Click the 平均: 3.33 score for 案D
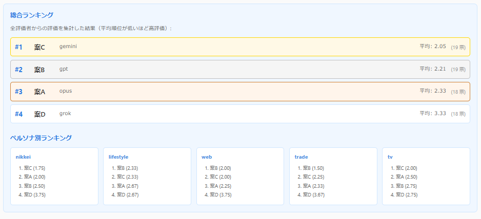481x219 pixels. 432,114
